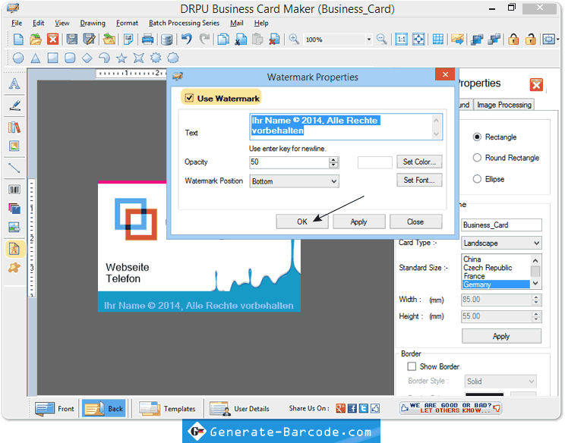This screenshot has height=443, width=565.
Task: Select the Rectangle radio button
Action: (477, 137)
